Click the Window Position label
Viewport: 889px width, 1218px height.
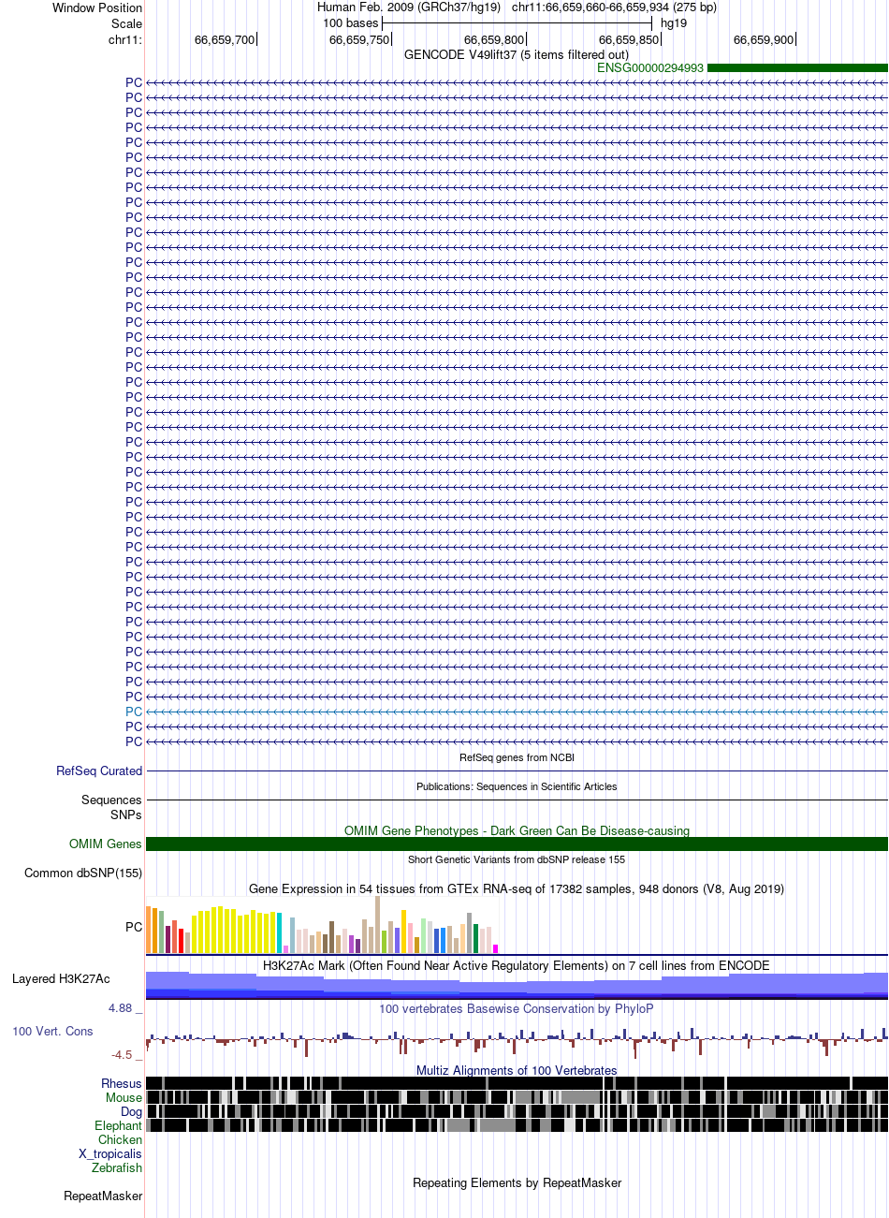(97, 8)
